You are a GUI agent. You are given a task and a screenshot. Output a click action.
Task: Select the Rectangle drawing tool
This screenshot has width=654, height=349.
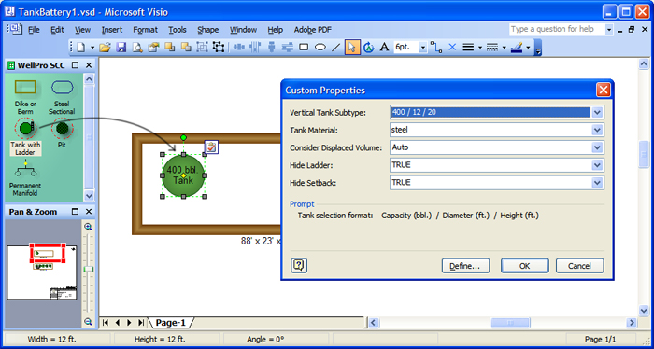(x=304, y=48)
